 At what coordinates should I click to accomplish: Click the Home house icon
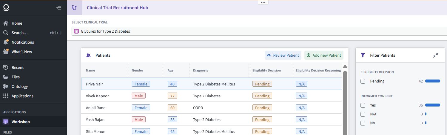[x=6, y=23]
